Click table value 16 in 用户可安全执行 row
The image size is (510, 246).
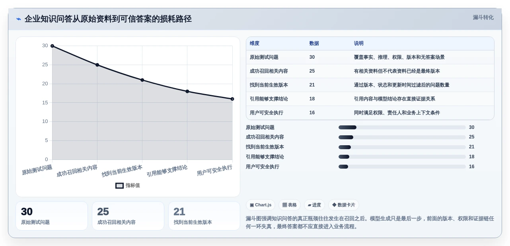pos(312,113)
